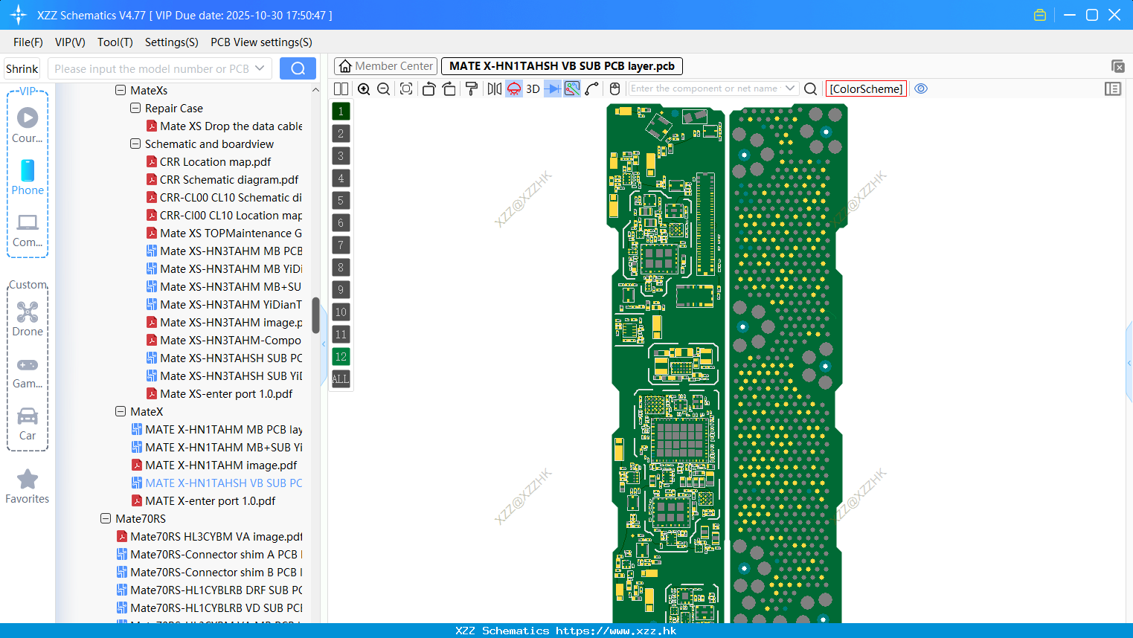Toggle the diode mode icon
This screenshot has width=1133, height=638.
553,89
